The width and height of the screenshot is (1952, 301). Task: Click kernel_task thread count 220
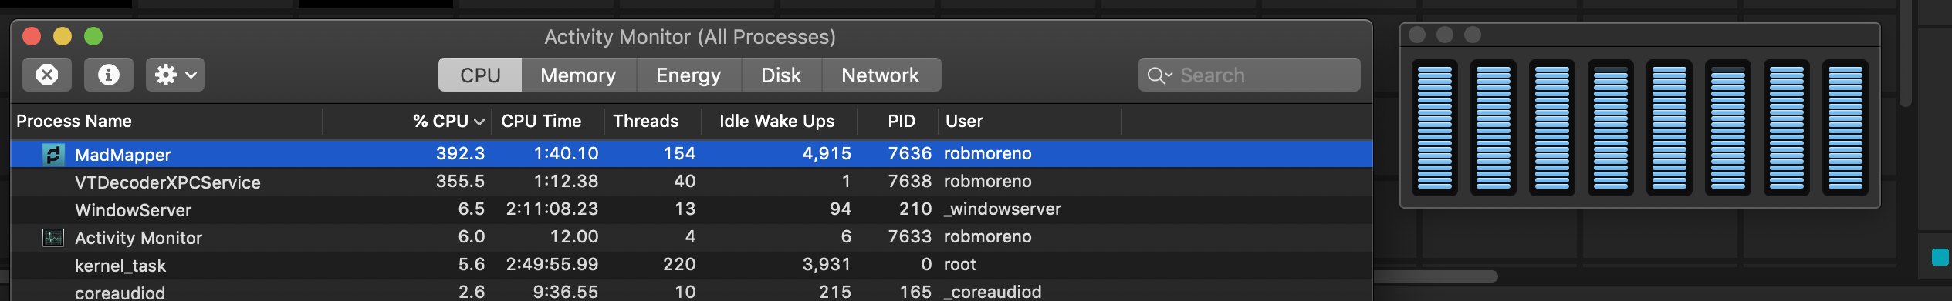tap(679, 264)
